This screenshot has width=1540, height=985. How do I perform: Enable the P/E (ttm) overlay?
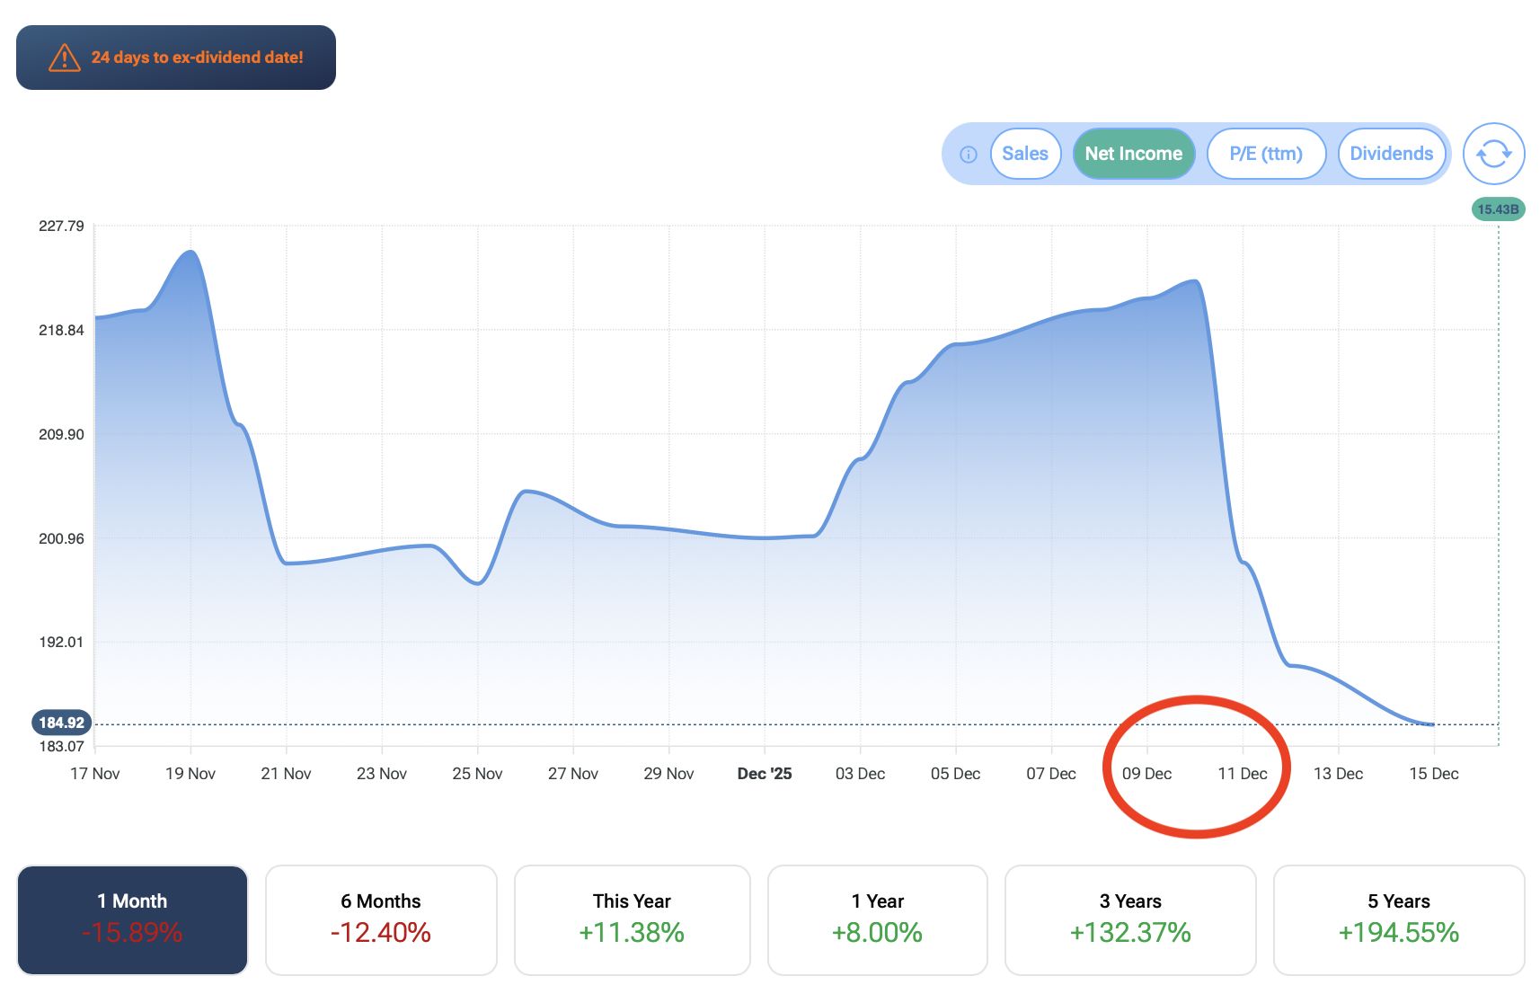click(x=1265, y=154)
